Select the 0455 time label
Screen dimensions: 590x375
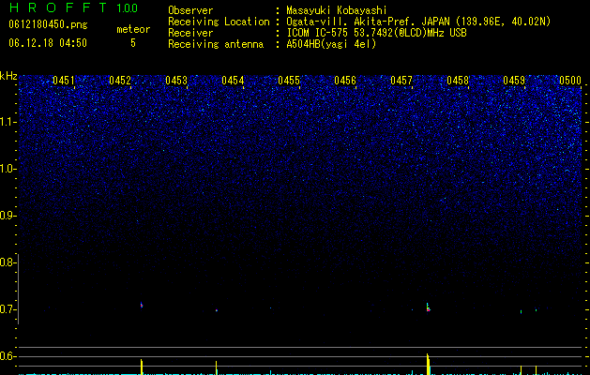[x=289, y=81]
